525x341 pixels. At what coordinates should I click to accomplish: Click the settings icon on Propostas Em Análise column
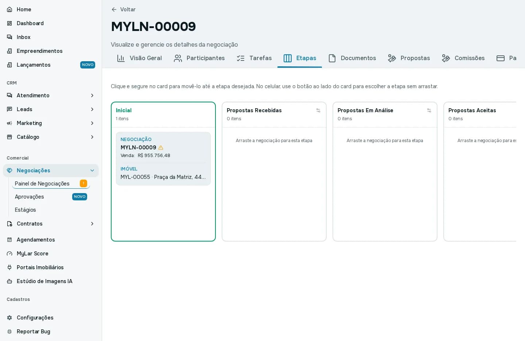pos(429,110)
